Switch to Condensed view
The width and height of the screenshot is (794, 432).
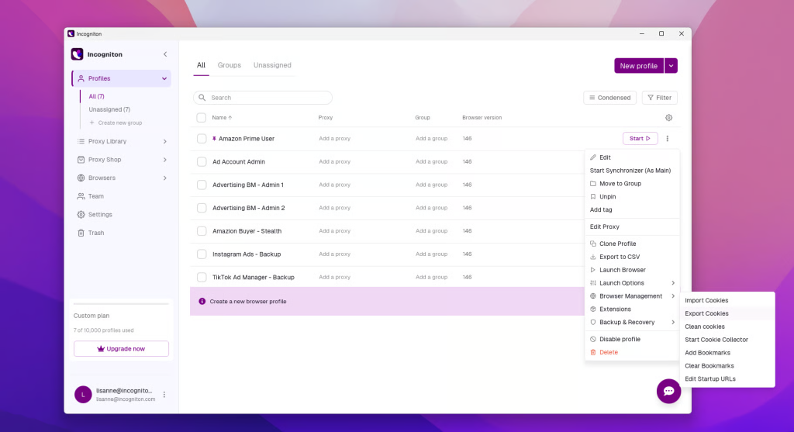pyautogui.click(x=609, y=98)
